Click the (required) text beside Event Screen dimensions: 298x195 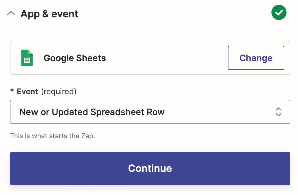tap(58, 91)
